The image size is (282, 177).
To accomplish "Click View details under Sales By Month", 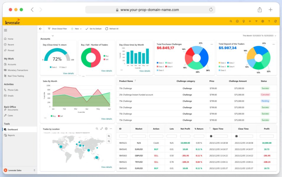I will pyautogui.click(x=106, y=119).
